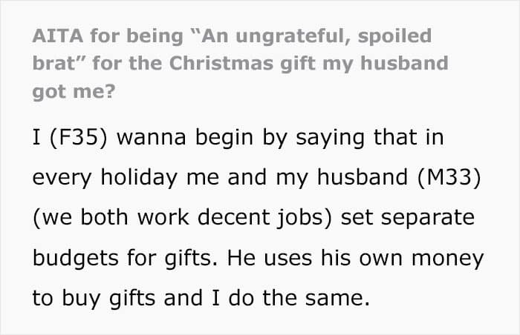The image size is (520, 335).
Task: Click the word "wanna" in the first line
Action: [152, 138]
